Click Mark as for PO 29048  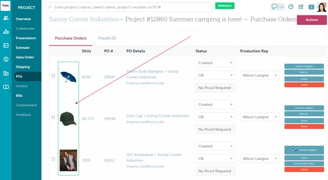tap(304, 114)
